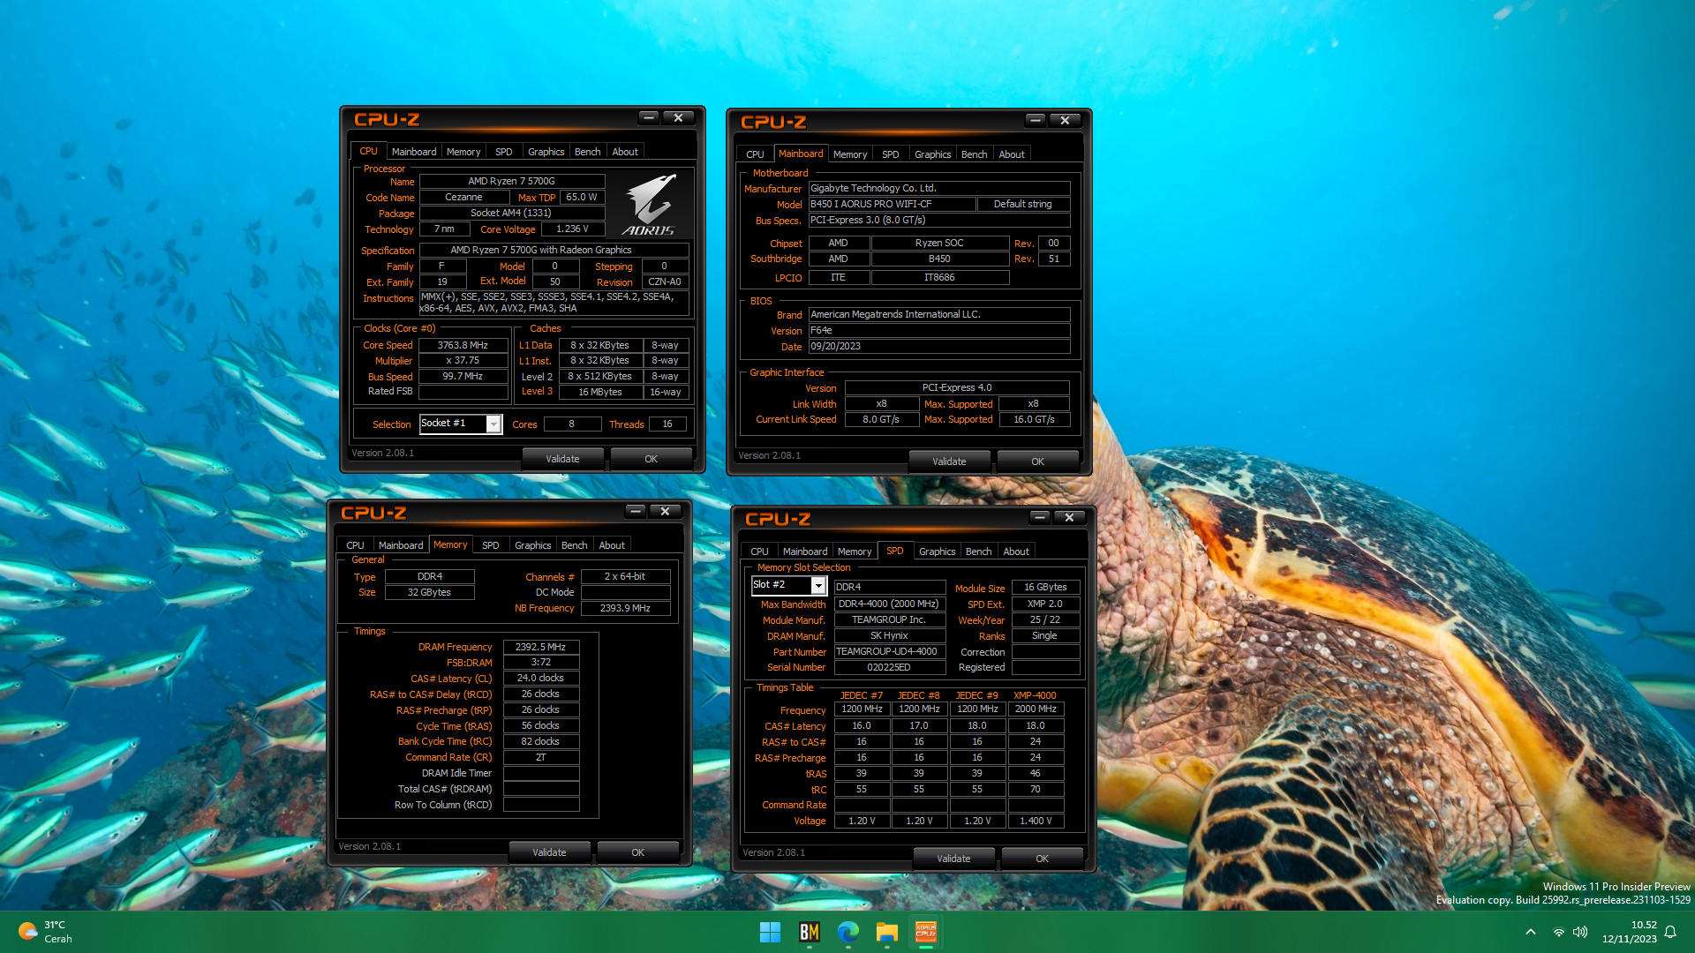Click the DRAM Frequency 2392.5 MHz value
Viewport: 1695px width, 953px height.
pyautogui.click(x=541, y=647)
